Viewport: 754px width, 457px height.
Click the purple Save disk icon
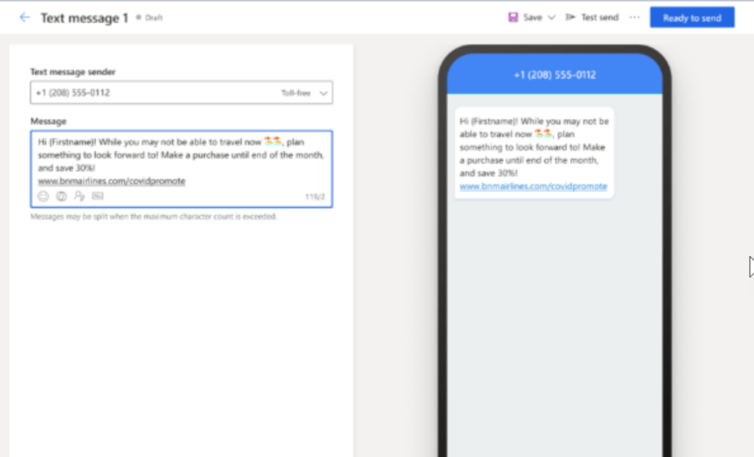[x=513, y=18]
